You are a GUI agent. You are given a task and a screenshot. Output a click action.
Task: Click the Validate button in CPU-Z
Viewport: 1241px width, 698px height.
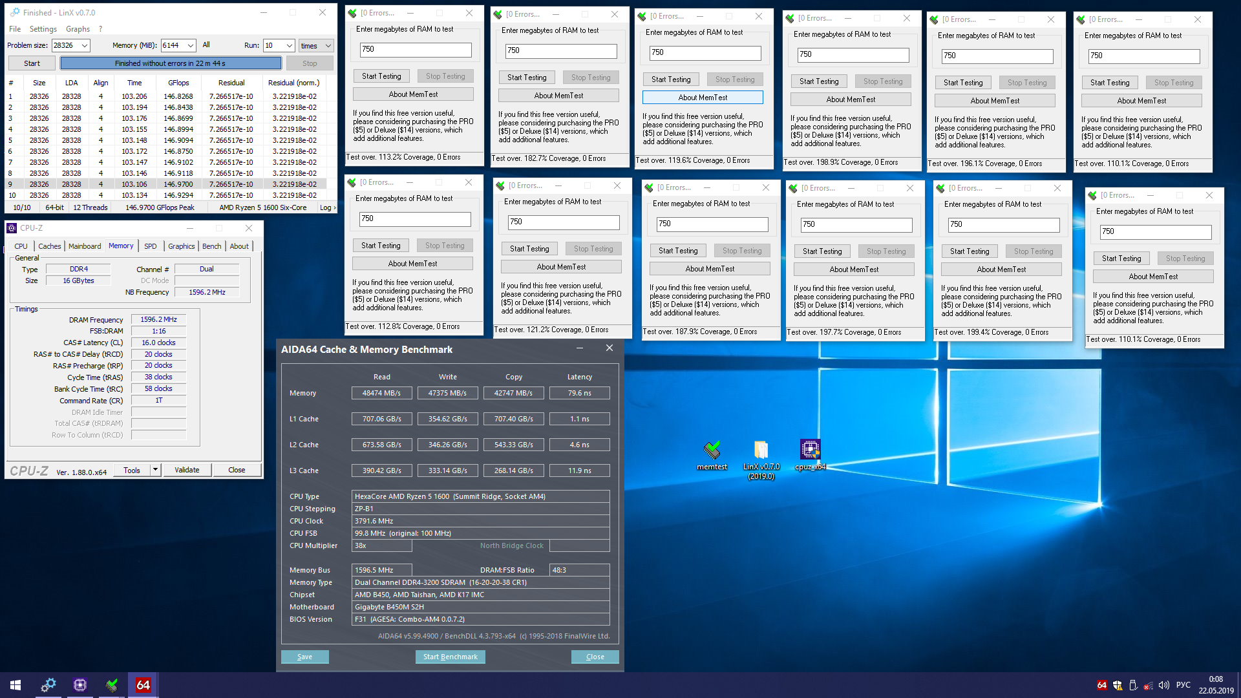pyautogui.click(x=187, y=470)
